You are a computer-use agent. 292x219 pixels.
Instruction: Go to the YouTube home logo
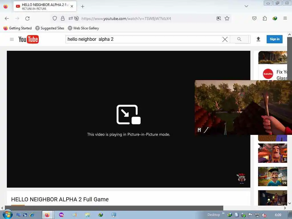[29, 39]
